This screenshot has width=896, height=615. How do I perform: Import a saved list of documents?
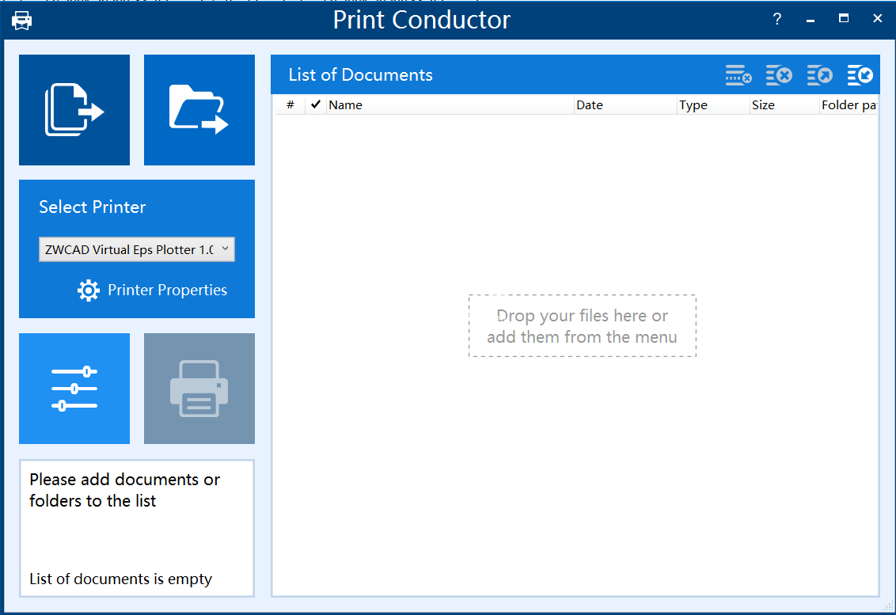click(x=860, y=74)
